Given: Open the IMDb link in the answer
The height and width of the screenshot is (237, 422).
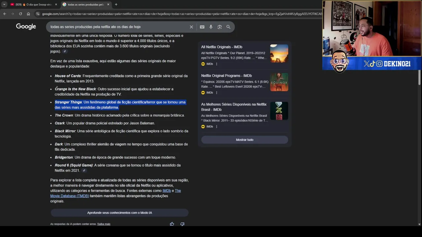Looking at the screenshot, I should click(x=166, y=191).
